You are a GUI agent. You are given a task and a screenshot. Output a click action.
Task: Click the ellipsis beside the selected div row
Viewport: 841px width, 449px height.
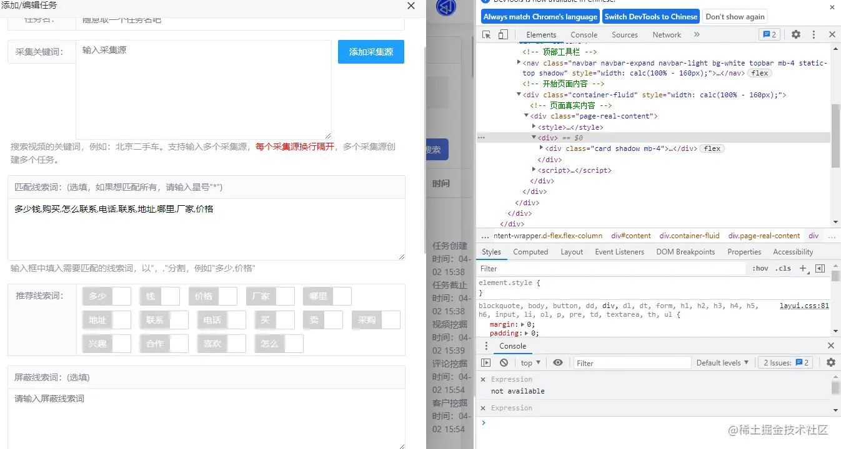click(x=481, y=137)
